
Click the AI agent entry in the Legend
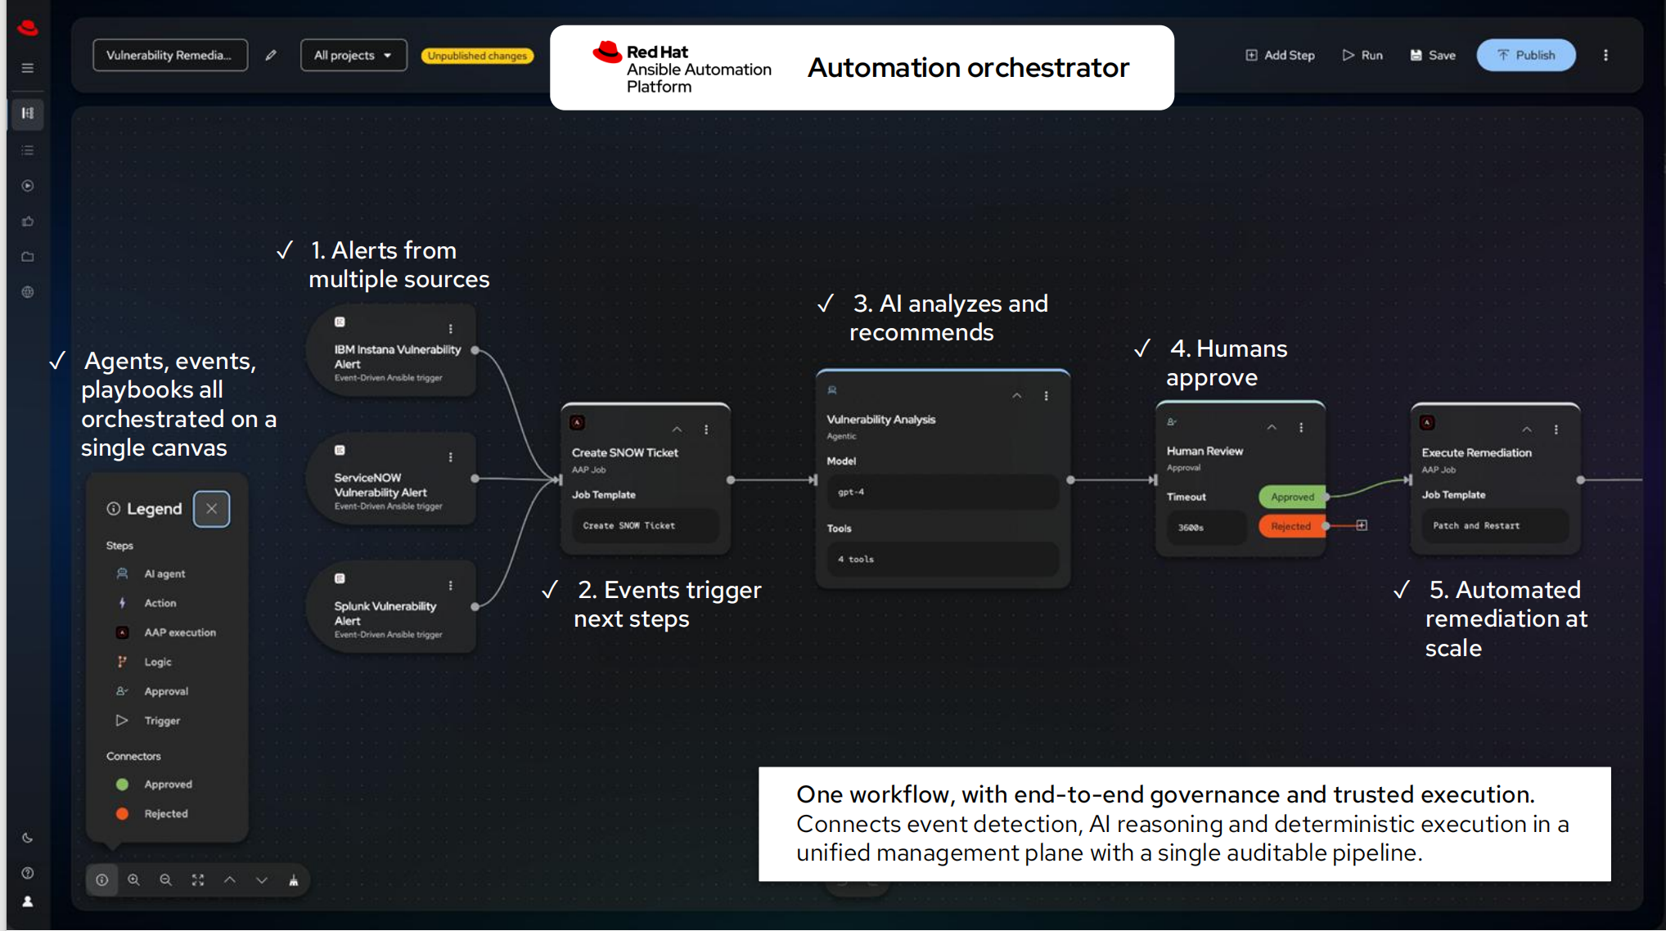coord(152,573)
